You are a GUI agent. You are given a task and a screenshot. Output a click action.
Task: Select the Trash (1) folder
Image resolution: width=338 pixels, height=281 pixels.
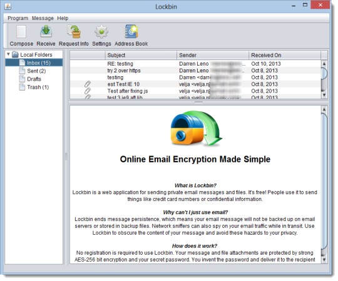38,87
